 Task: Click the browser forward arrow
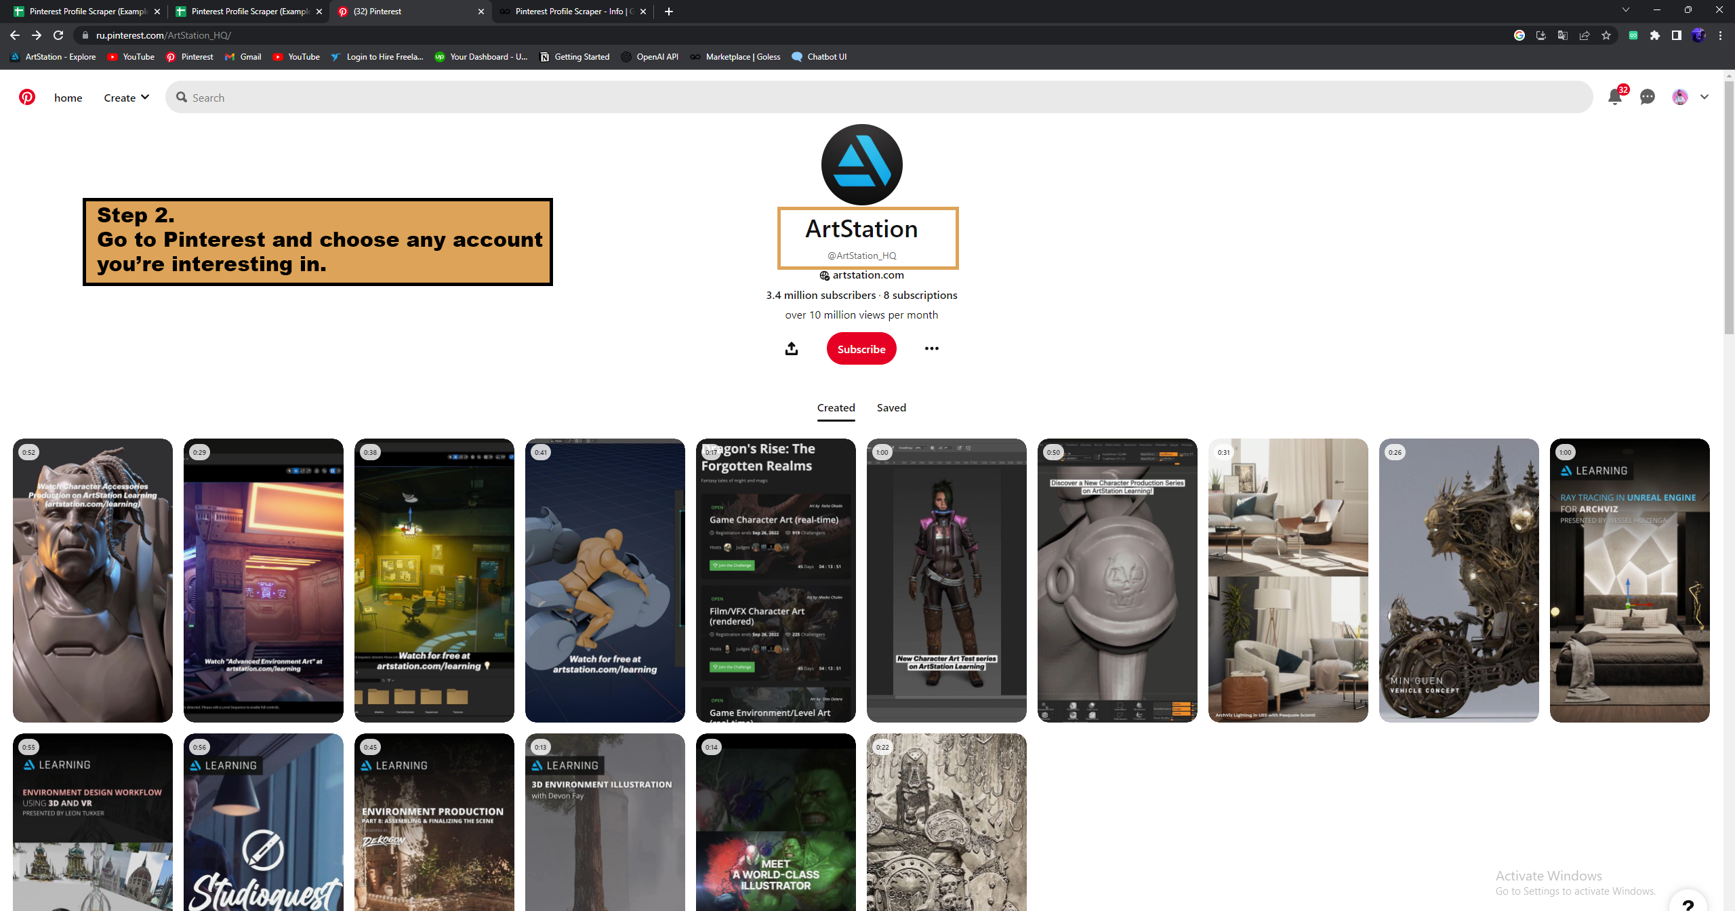[37, 35]
